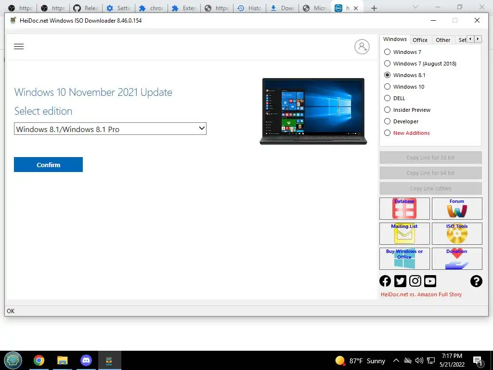This screenshot has height=370, width=493.
Task: Switch to the partially visible Set tab
Action: coord(462,40)
